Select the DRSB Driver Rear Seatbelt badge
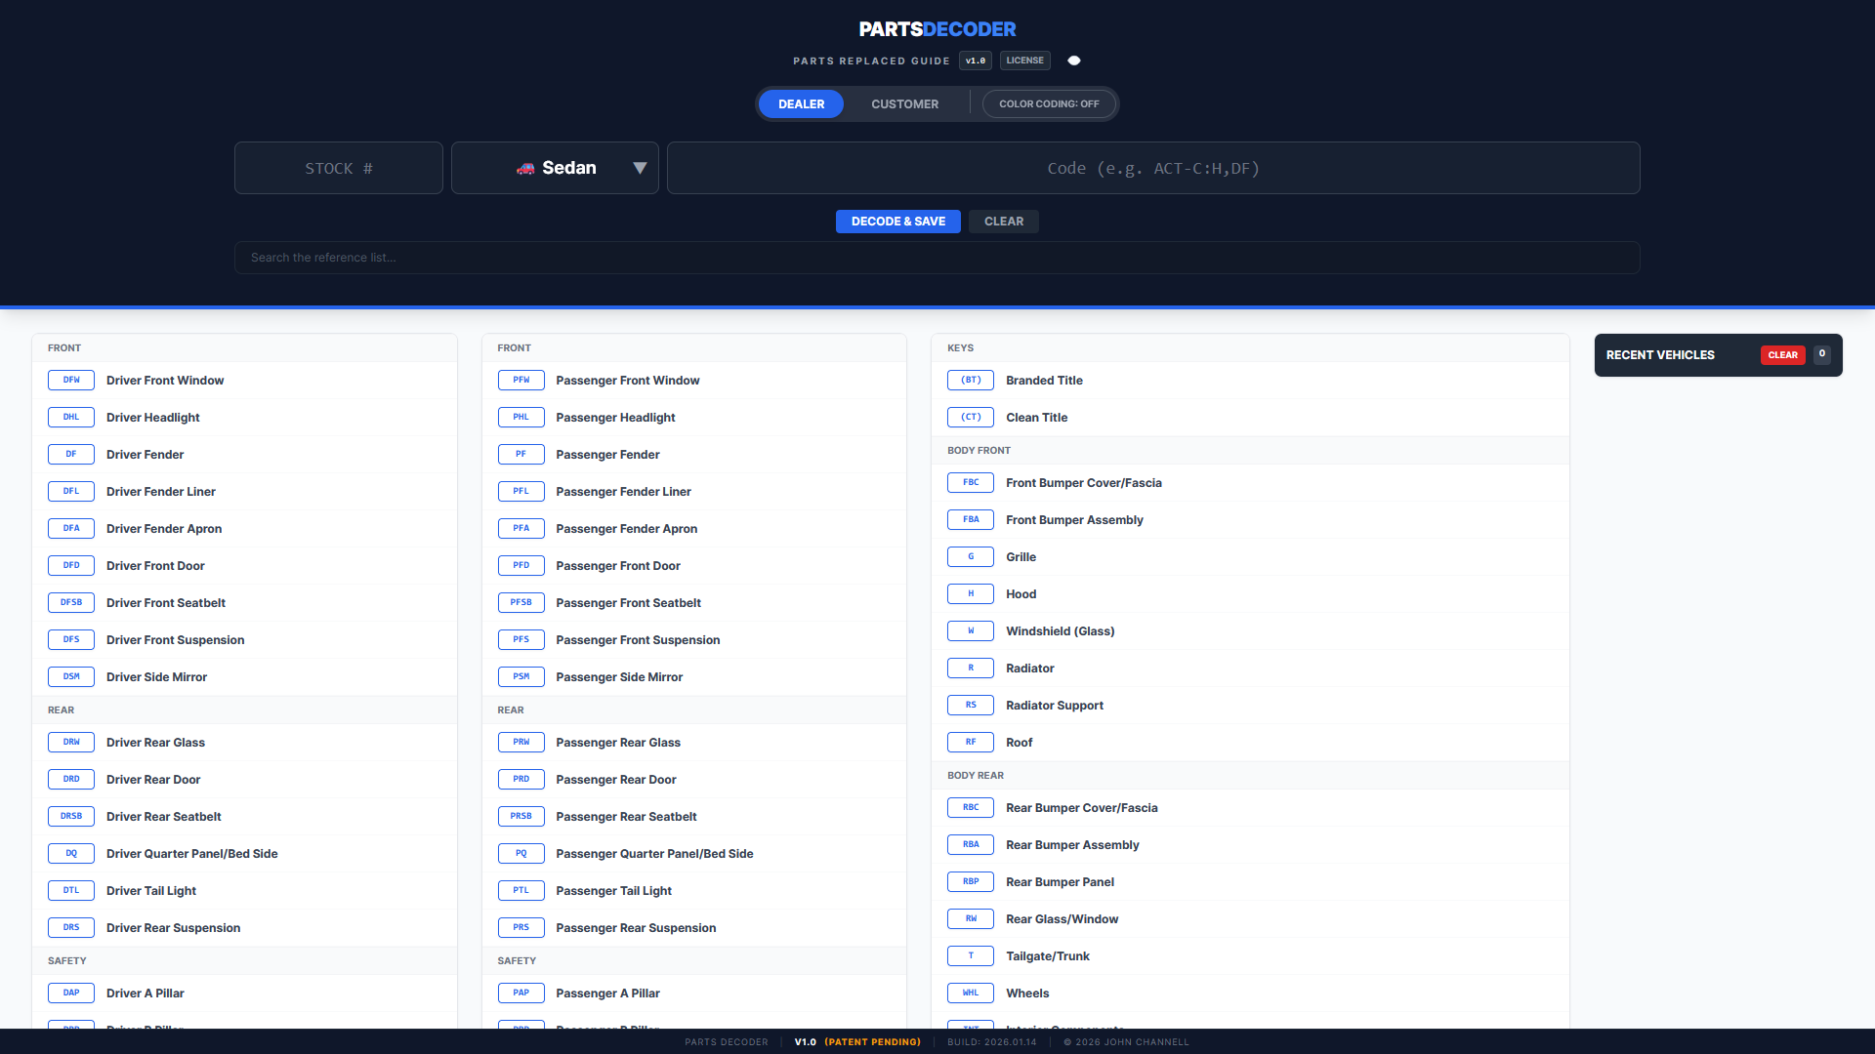Image resolution: width=1875 pixels, height=1054 pixels. coord(70,816)
